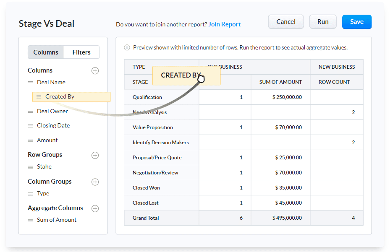Screen dimensions: 390x252
Task: Grab the drag handle beside Deal Name
Action: click(30, 83)
